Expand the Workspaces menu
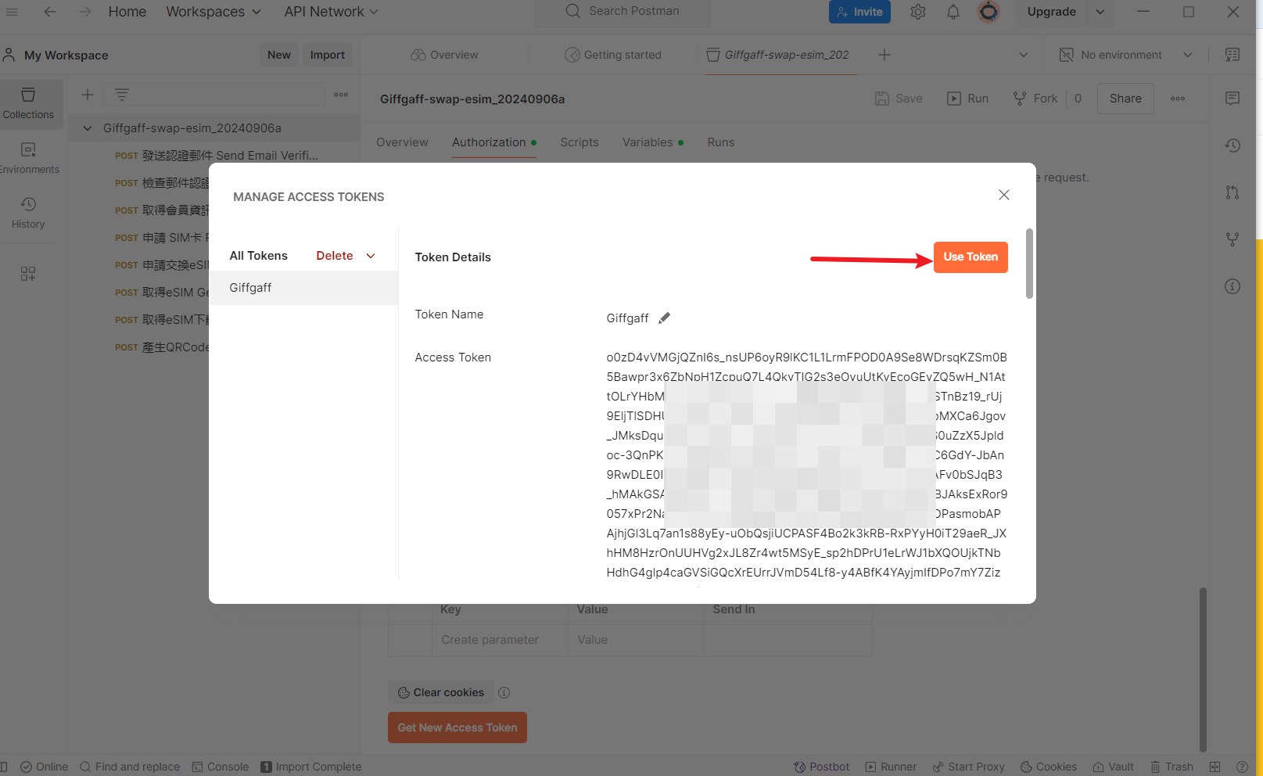 pos(213,12)
